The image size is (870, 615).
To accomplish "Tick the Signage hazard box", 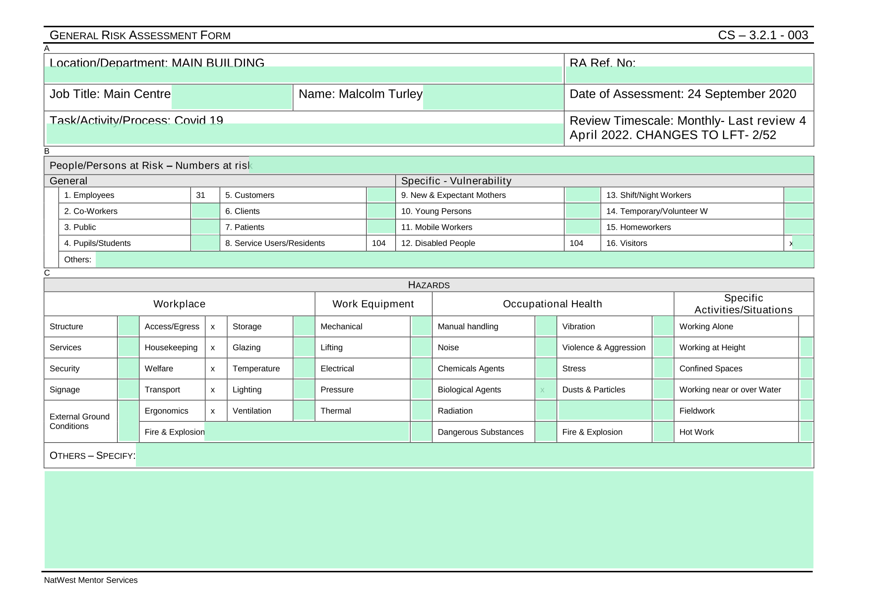I will click(x=128, y=389).
